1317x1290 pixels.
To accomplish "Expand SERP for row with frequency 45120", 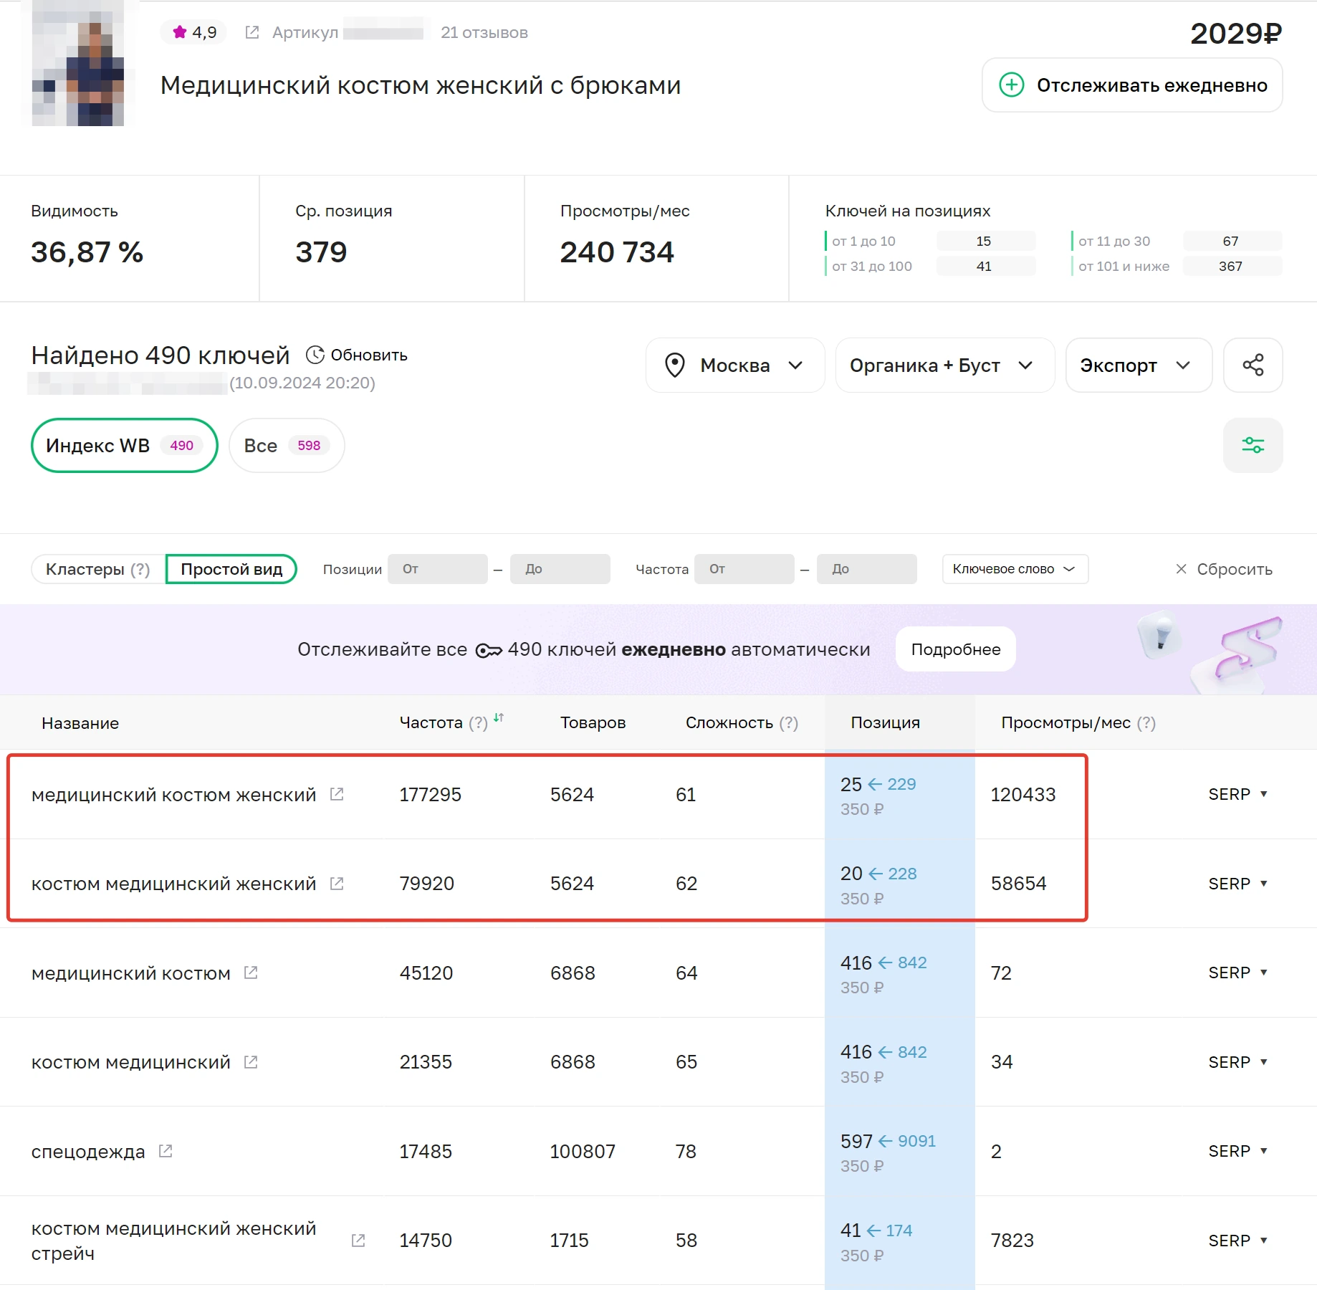I will (x=1238, y=973).
